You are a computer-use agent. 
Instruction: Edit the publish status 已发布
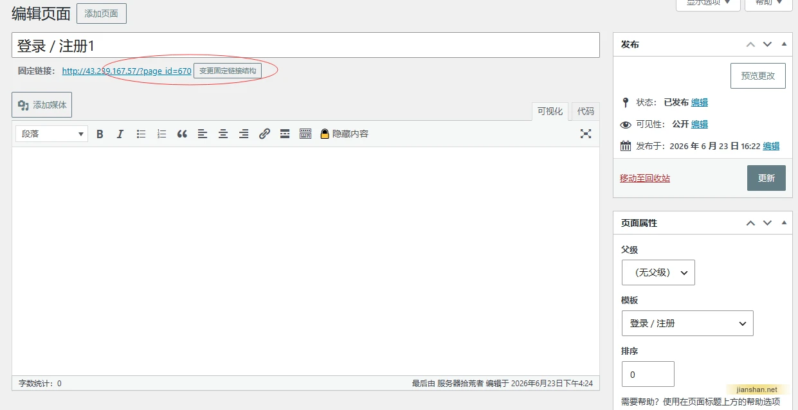[700, 102]
